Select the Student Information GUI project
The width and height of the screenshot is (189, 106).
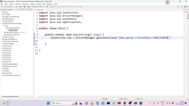click(12, 75)
